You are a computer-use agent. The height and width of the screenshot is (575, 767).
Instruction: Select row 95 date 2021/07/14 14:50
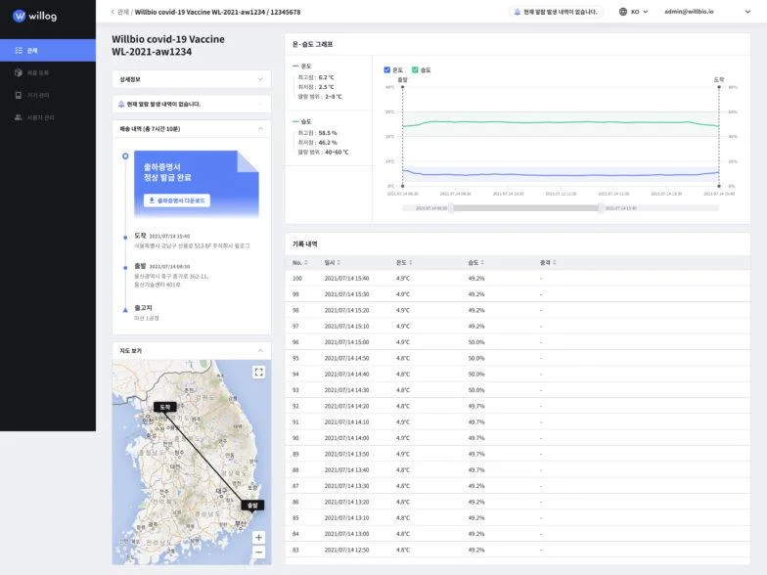346,358
